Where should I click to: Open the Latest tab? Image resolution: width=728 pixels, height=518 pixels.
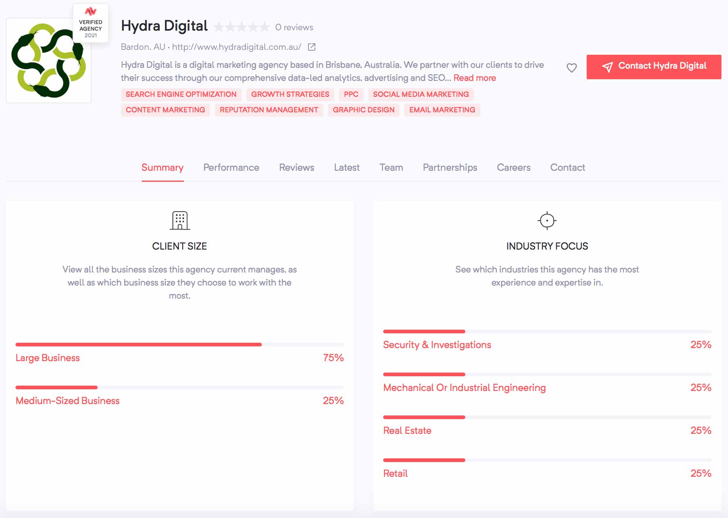point(347,167)
